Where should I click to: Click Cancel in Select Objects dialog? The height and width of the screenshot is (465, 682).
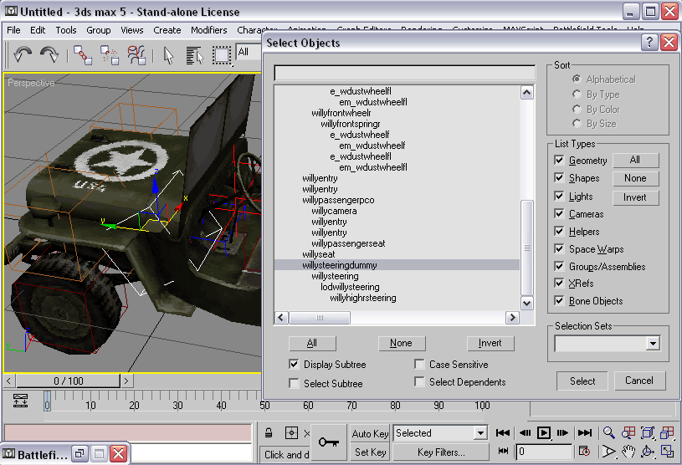click(639, 381)
